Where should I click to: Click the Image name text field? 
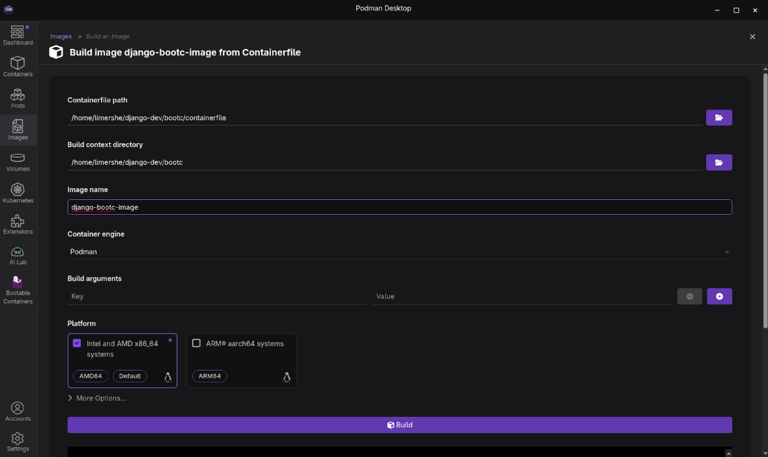click(399, 207)
